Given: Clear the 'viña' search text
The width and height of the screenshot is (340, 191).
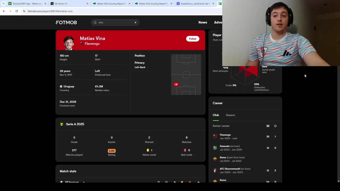Looking at the screenshot, I should 135,23.
